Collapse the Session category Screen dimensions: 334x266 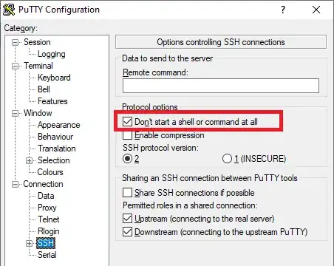point(15,42)
